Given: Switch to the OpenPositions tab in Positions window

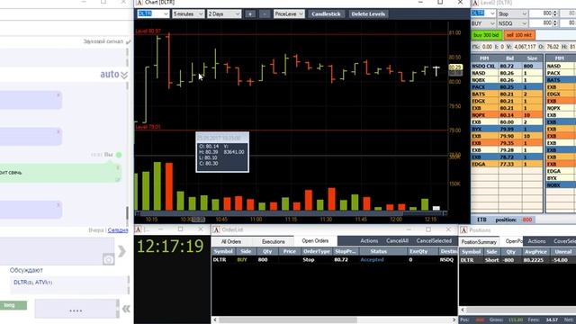Looking at the screenshot, I should click(513, 241).
